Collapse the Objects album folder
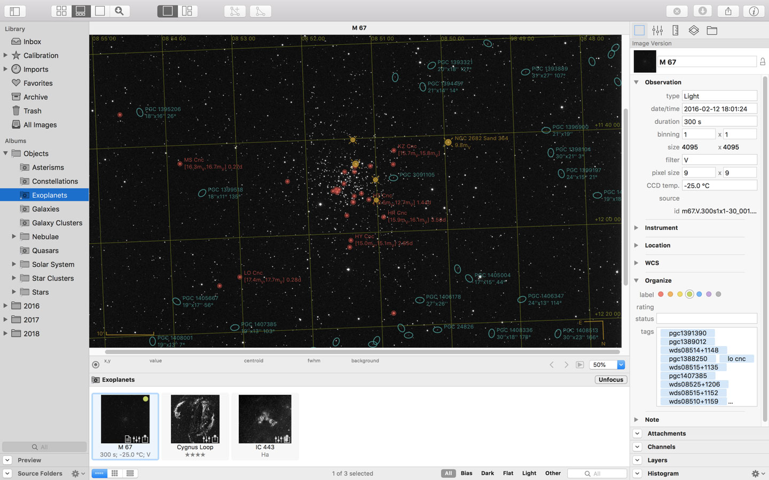This screenshot has height=480, width=769. 5,154
